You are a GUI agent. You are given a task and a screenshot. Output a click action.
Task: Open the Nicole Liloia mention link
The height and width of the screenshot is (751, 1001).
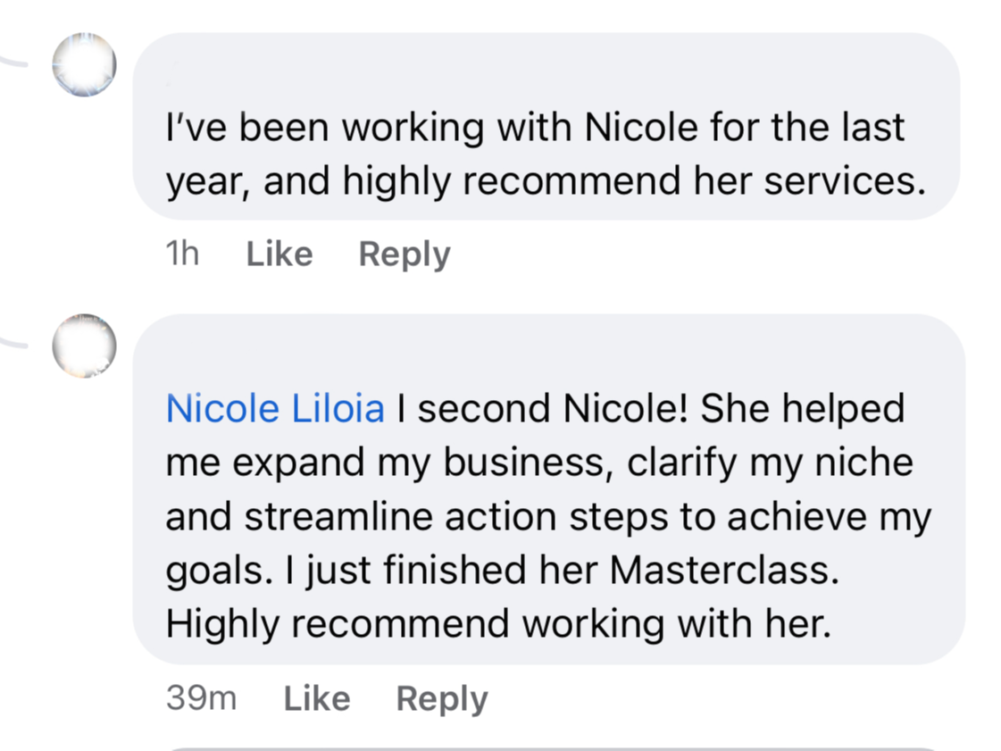275,408
